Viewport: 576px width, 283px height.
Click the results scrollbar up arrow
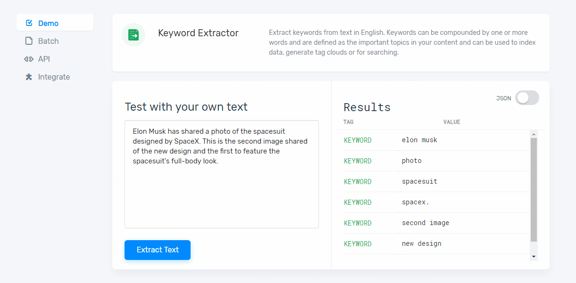(x=534, y=134)
